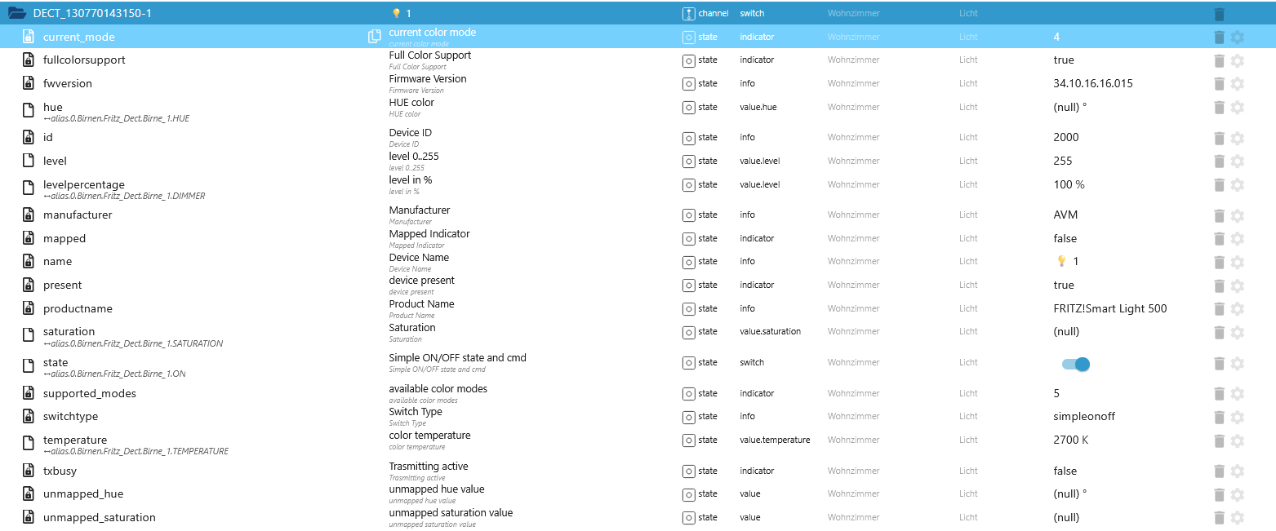The image size is (1276, 531).
Task: Click the temperature value 2700 K
Action: click(x=1071, y=440)
